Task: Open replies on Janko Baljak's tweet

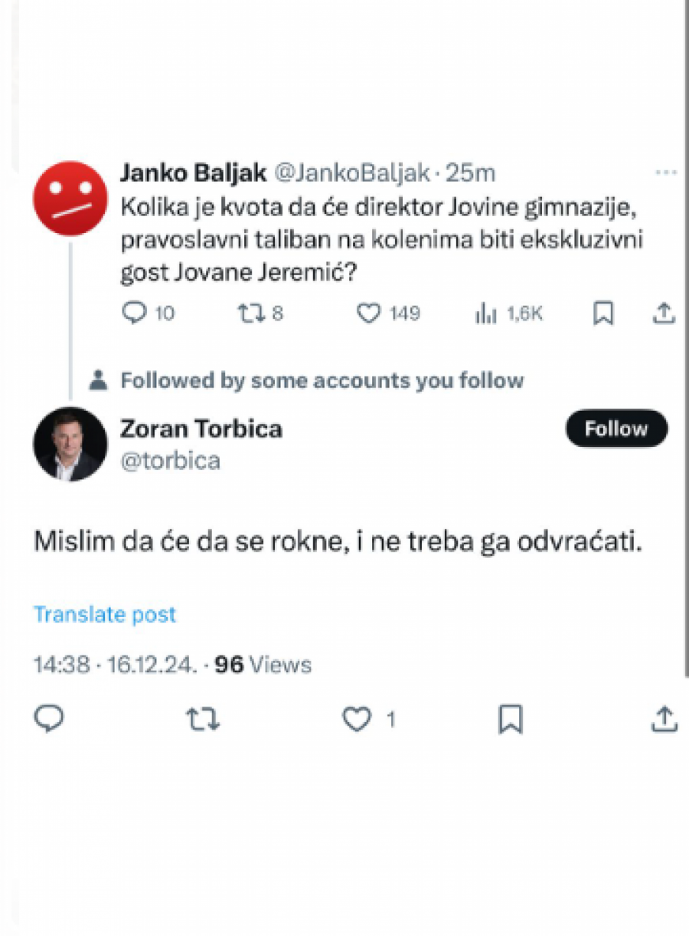Action: [136, 313]
